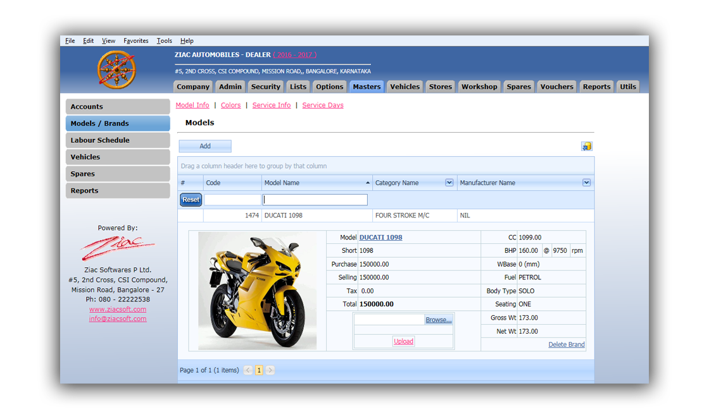Focus the Code filter input field

(232, 200)
